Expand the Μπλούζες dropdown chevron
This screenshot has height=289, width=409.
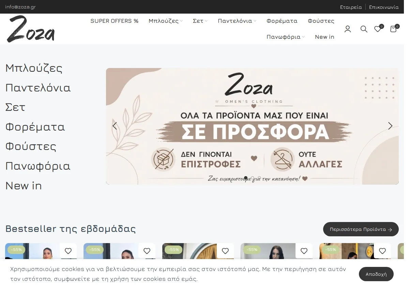coord(181,21)
